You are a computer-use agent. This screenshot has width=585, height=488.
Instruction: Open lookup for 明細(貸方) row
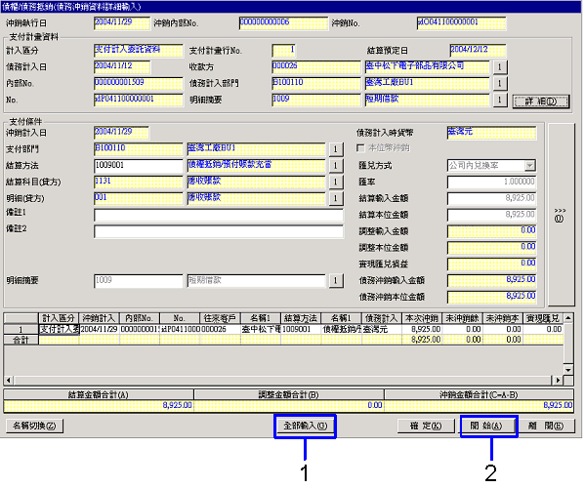click(x=335, y=198)
